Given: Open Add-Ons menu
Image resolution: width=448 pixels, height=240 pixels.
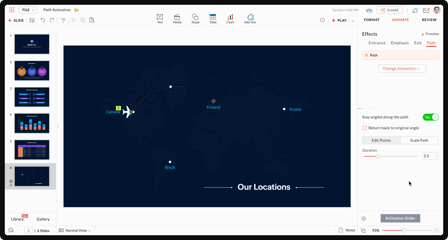Looking at the screenshot, I should coord(250,19).
